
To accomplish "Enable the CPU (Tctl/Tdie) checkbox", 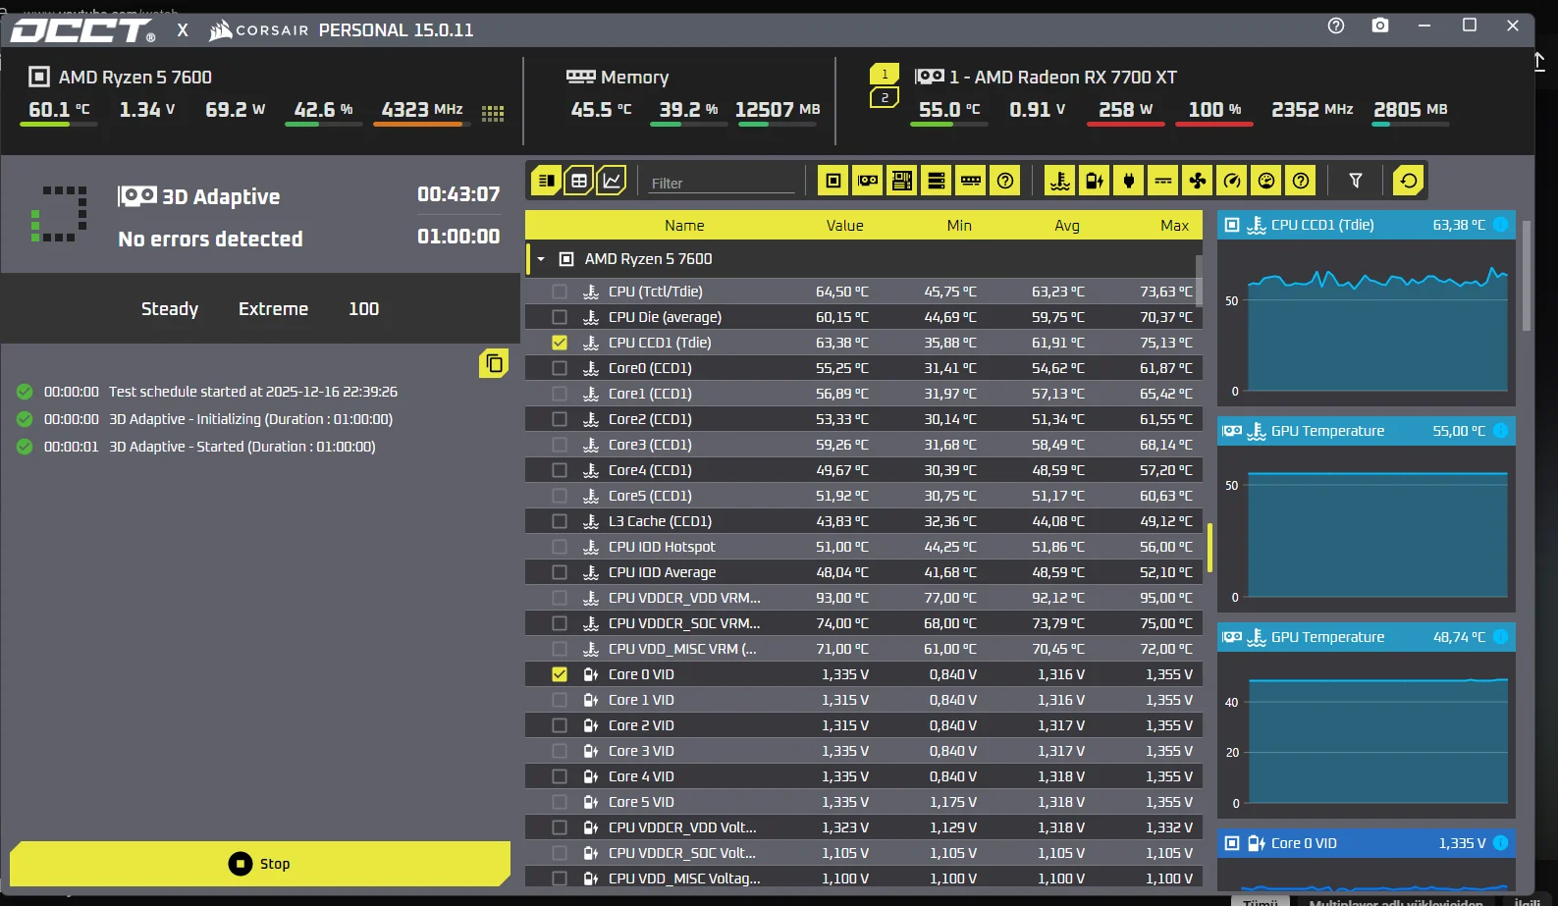I will [x=560, y=292].
